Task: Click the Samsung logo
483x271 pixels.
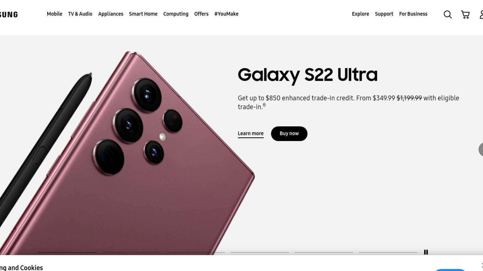Action: click(x=9, y=14)
